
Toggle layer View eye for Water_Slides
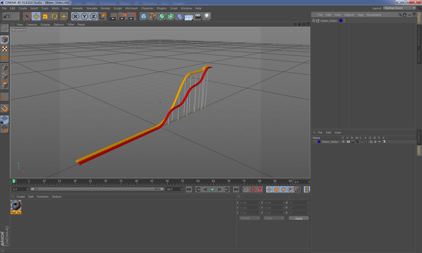[x=348, y=142]
